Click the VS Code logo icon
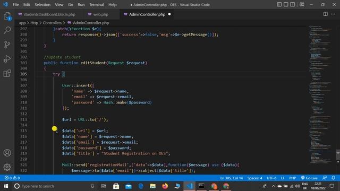Screen dimensions: 340x191 click(5, 4)
